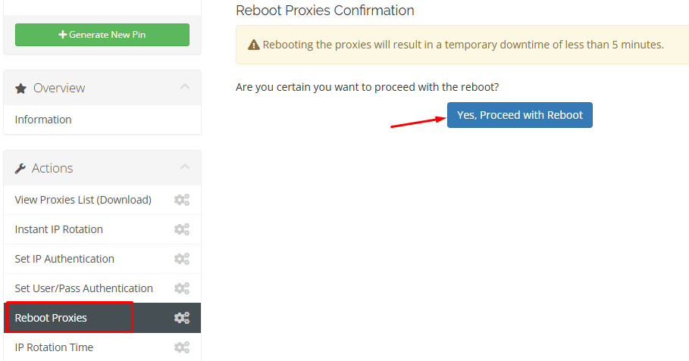Viewport: 689px width, 361px height.
Task: Click gears icon in Reboot Proxies row
Action: click(x=182, y=318)
